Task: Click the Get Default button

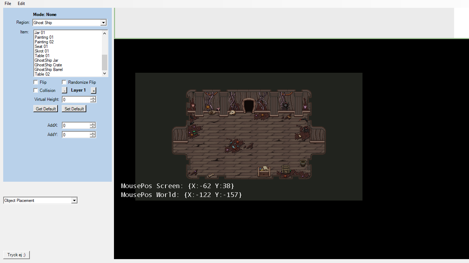Action: point(45,109)
